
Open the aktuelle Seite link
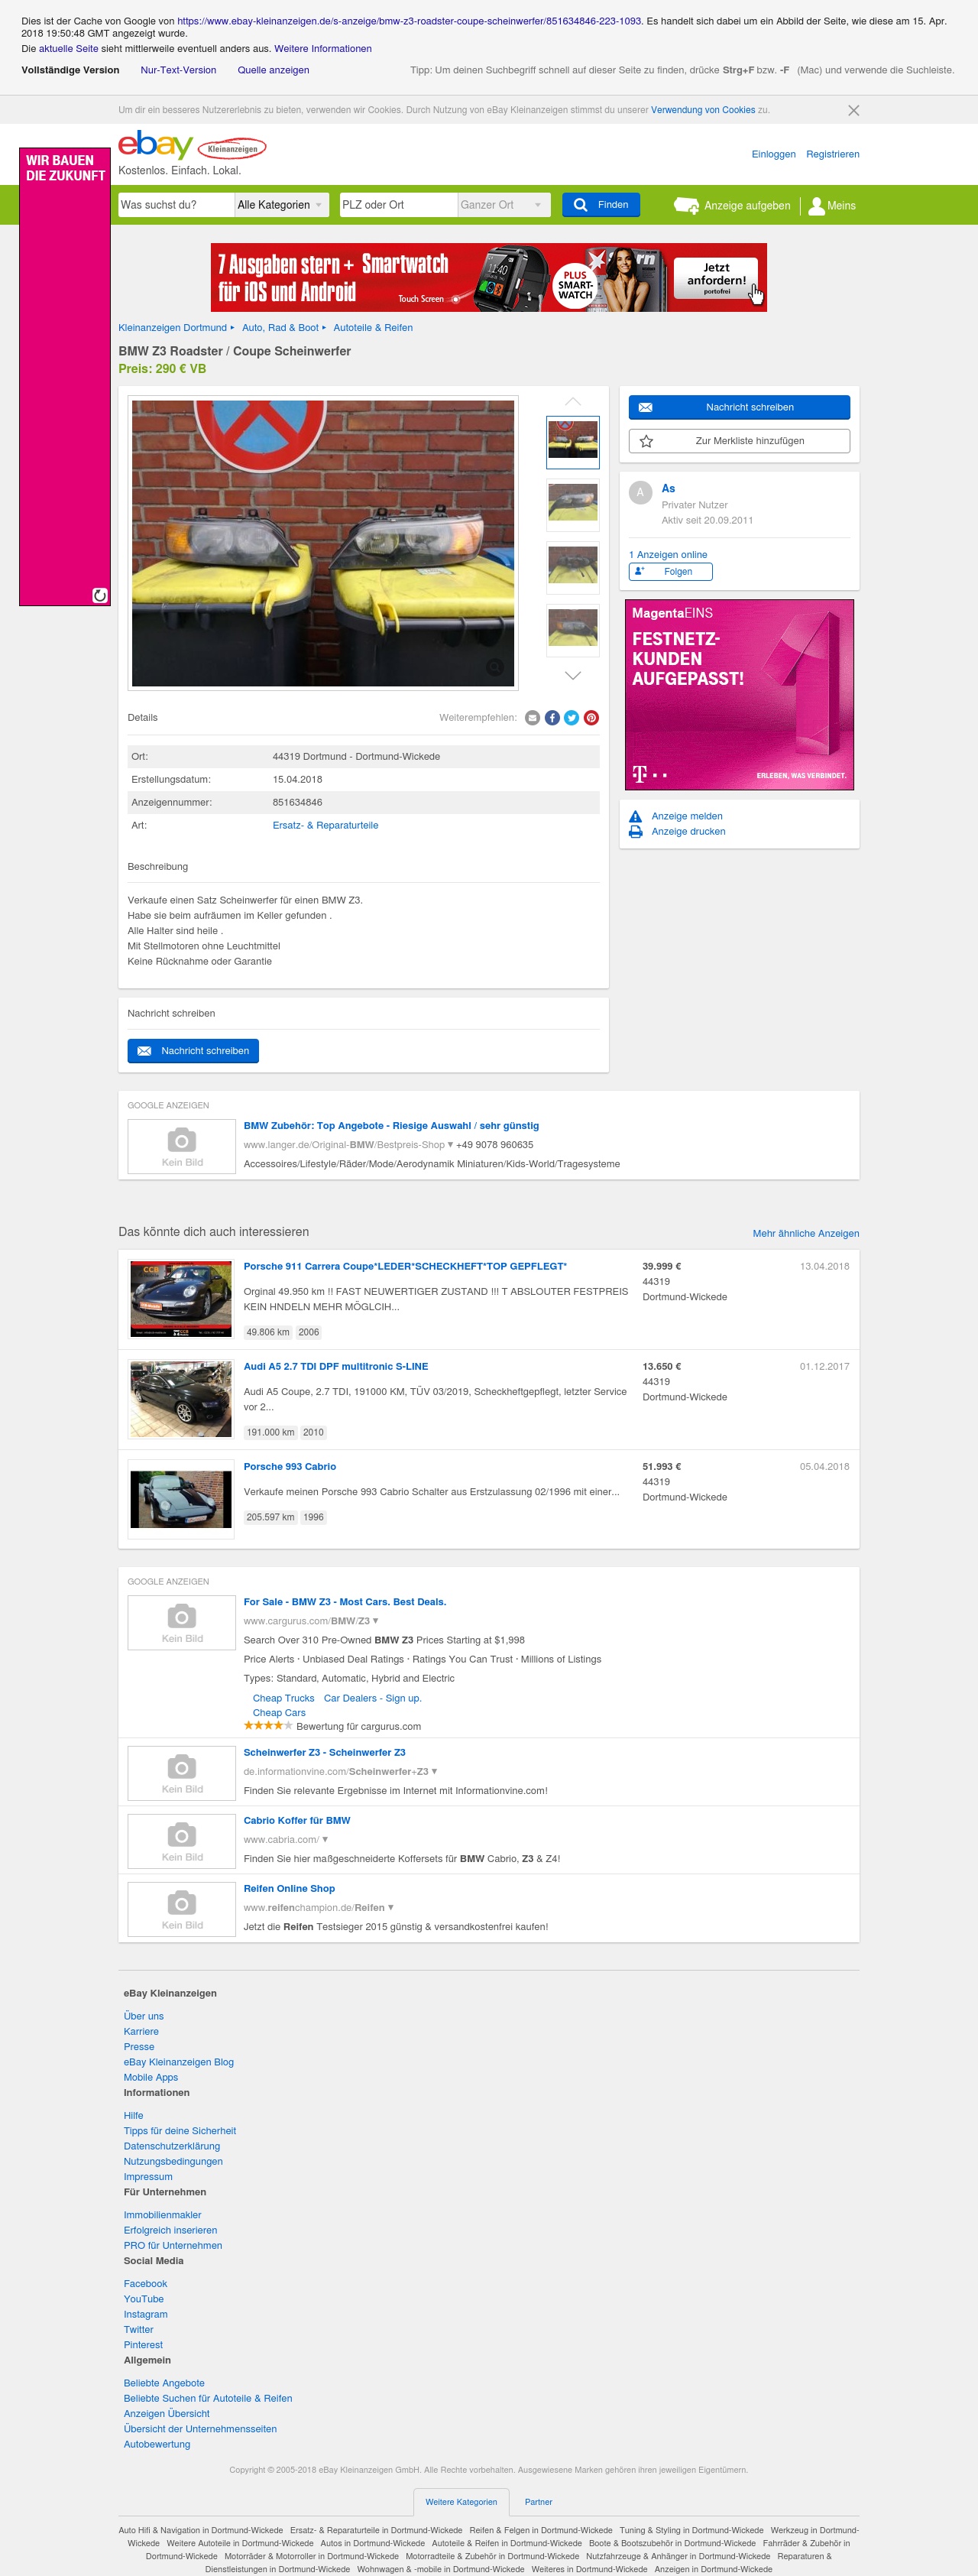pos(69,49)
